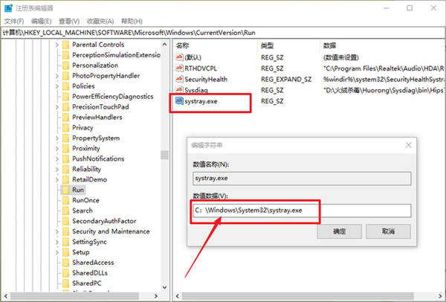Click the registry path address bar
This screenshot has width=446, height=302.
click(223, 33)
